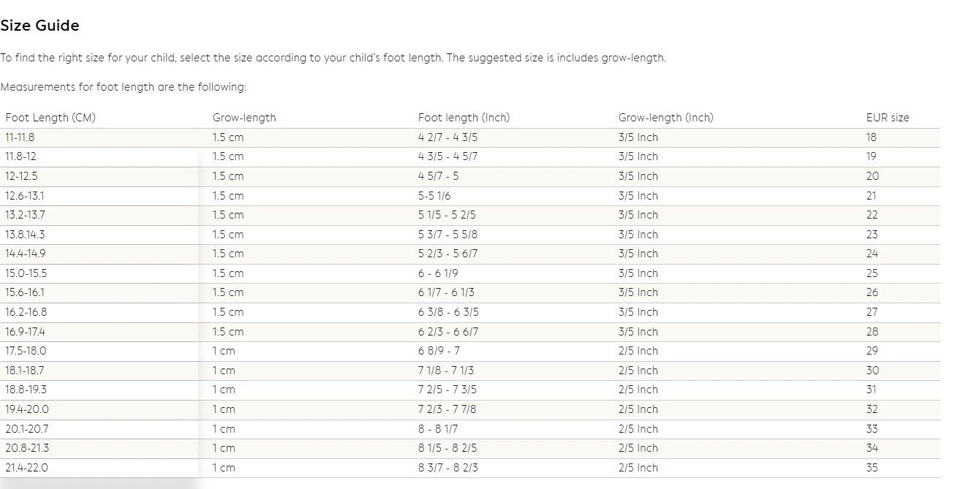
Task: Click the 1 cm grow-length in the 18.1-18.7 row
Action: pos(224,371)
